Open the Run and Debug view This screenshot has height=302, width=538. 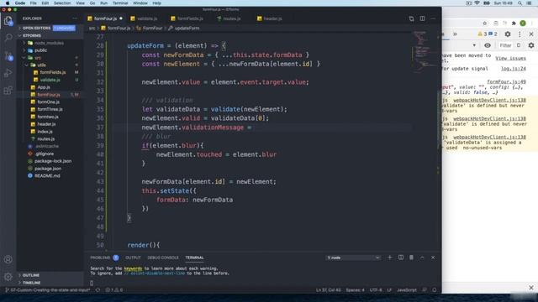pos(8,73)
